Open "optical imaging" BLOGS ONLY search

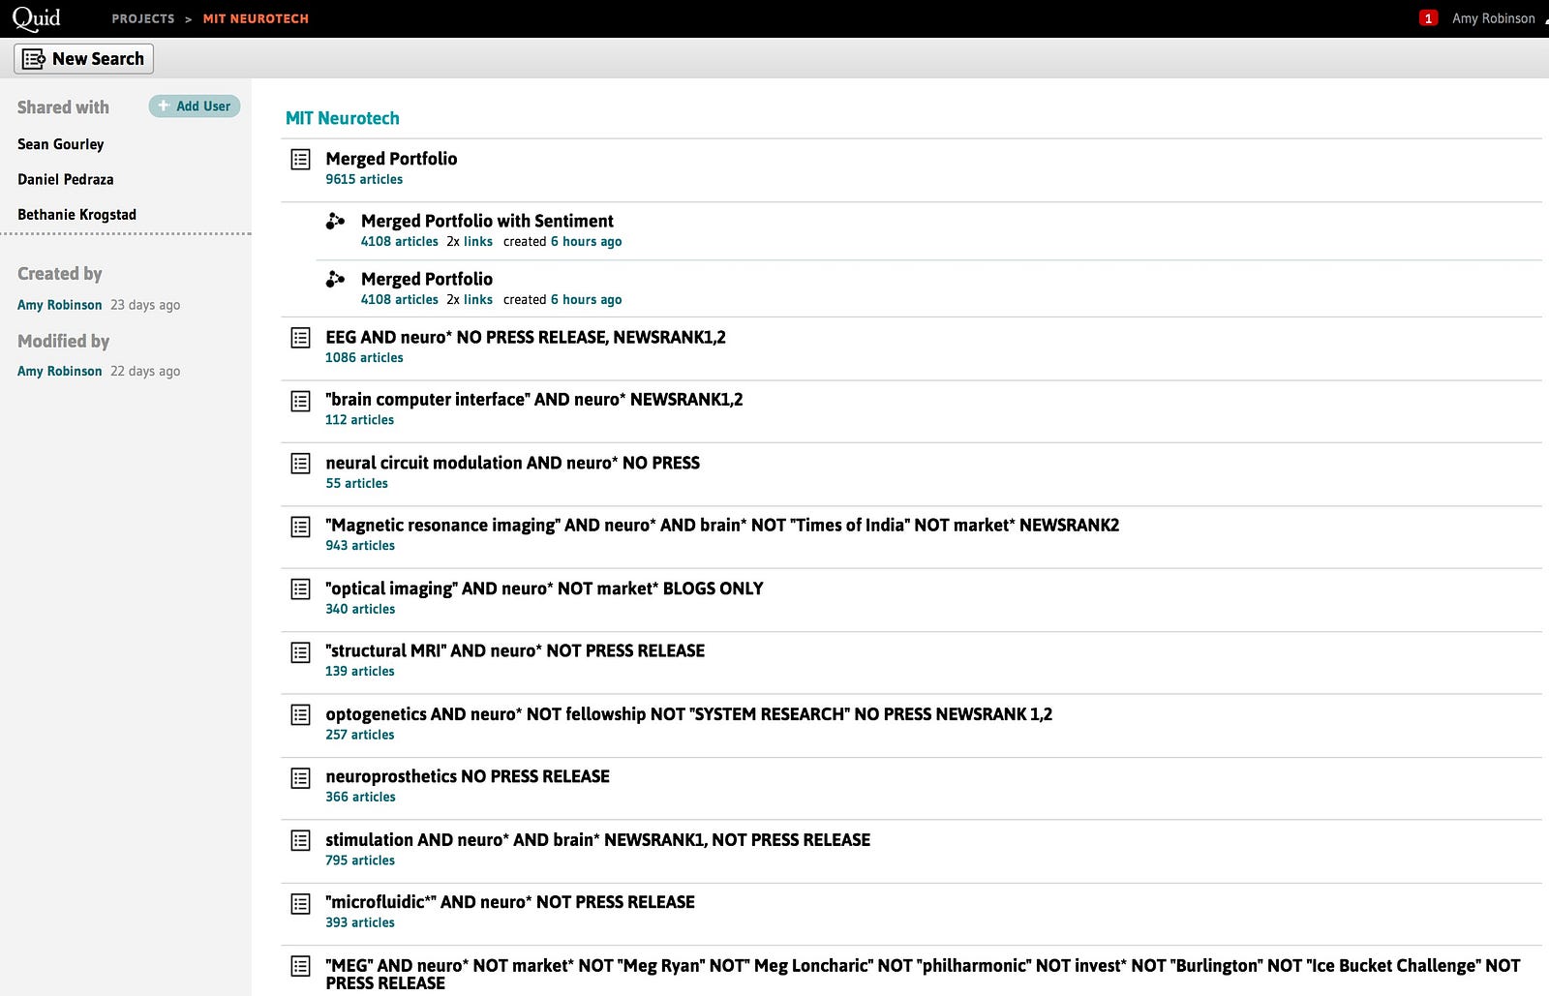point(544,589)
